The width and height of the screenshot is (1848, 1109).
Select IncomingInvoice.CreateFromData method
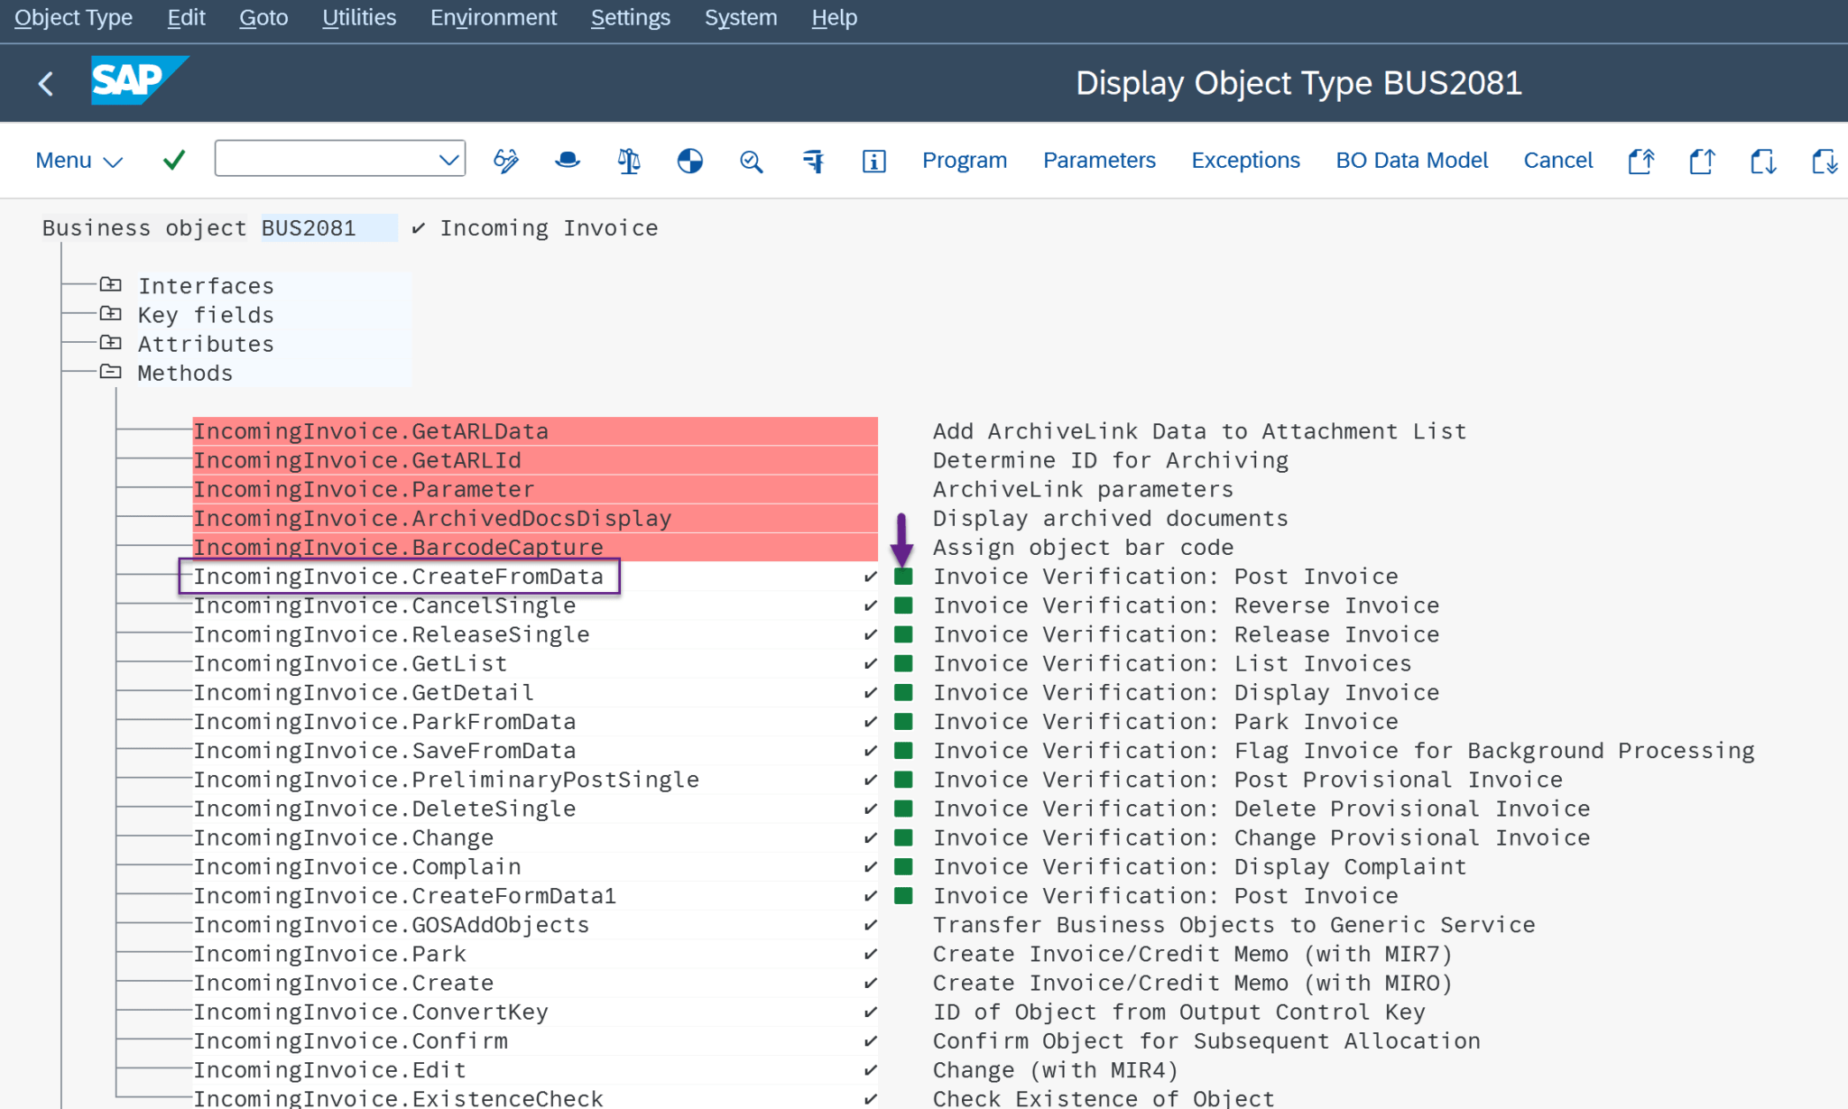(x=398, y=577)
